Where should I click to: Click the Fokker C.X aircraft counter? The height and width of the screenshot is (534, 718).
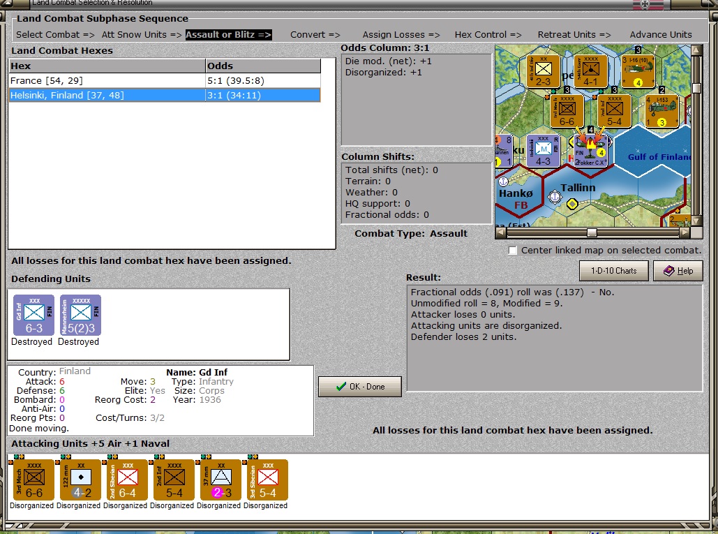[x=591, y=152]
